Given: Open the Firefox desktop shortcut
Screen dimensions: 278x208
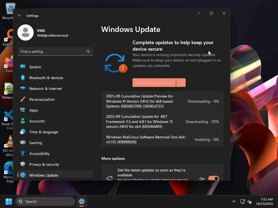Looking at the screenshot, I should pyautogui.click(x=8, y=64).
